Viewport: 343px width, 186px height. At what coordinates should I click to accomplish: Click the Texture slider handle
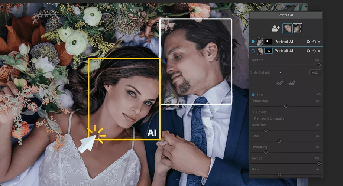(319, 163)
